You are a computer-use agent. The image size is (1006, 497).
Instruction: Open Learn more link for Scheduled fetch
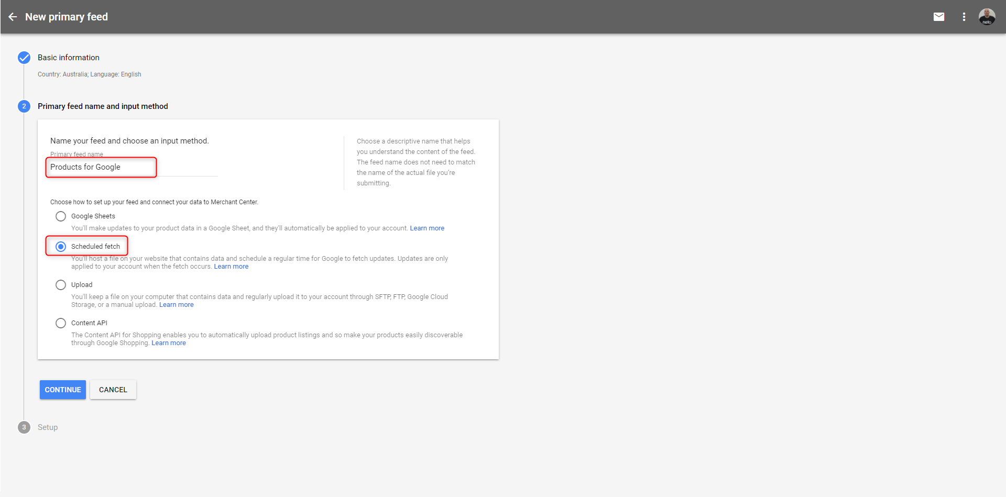231,267
